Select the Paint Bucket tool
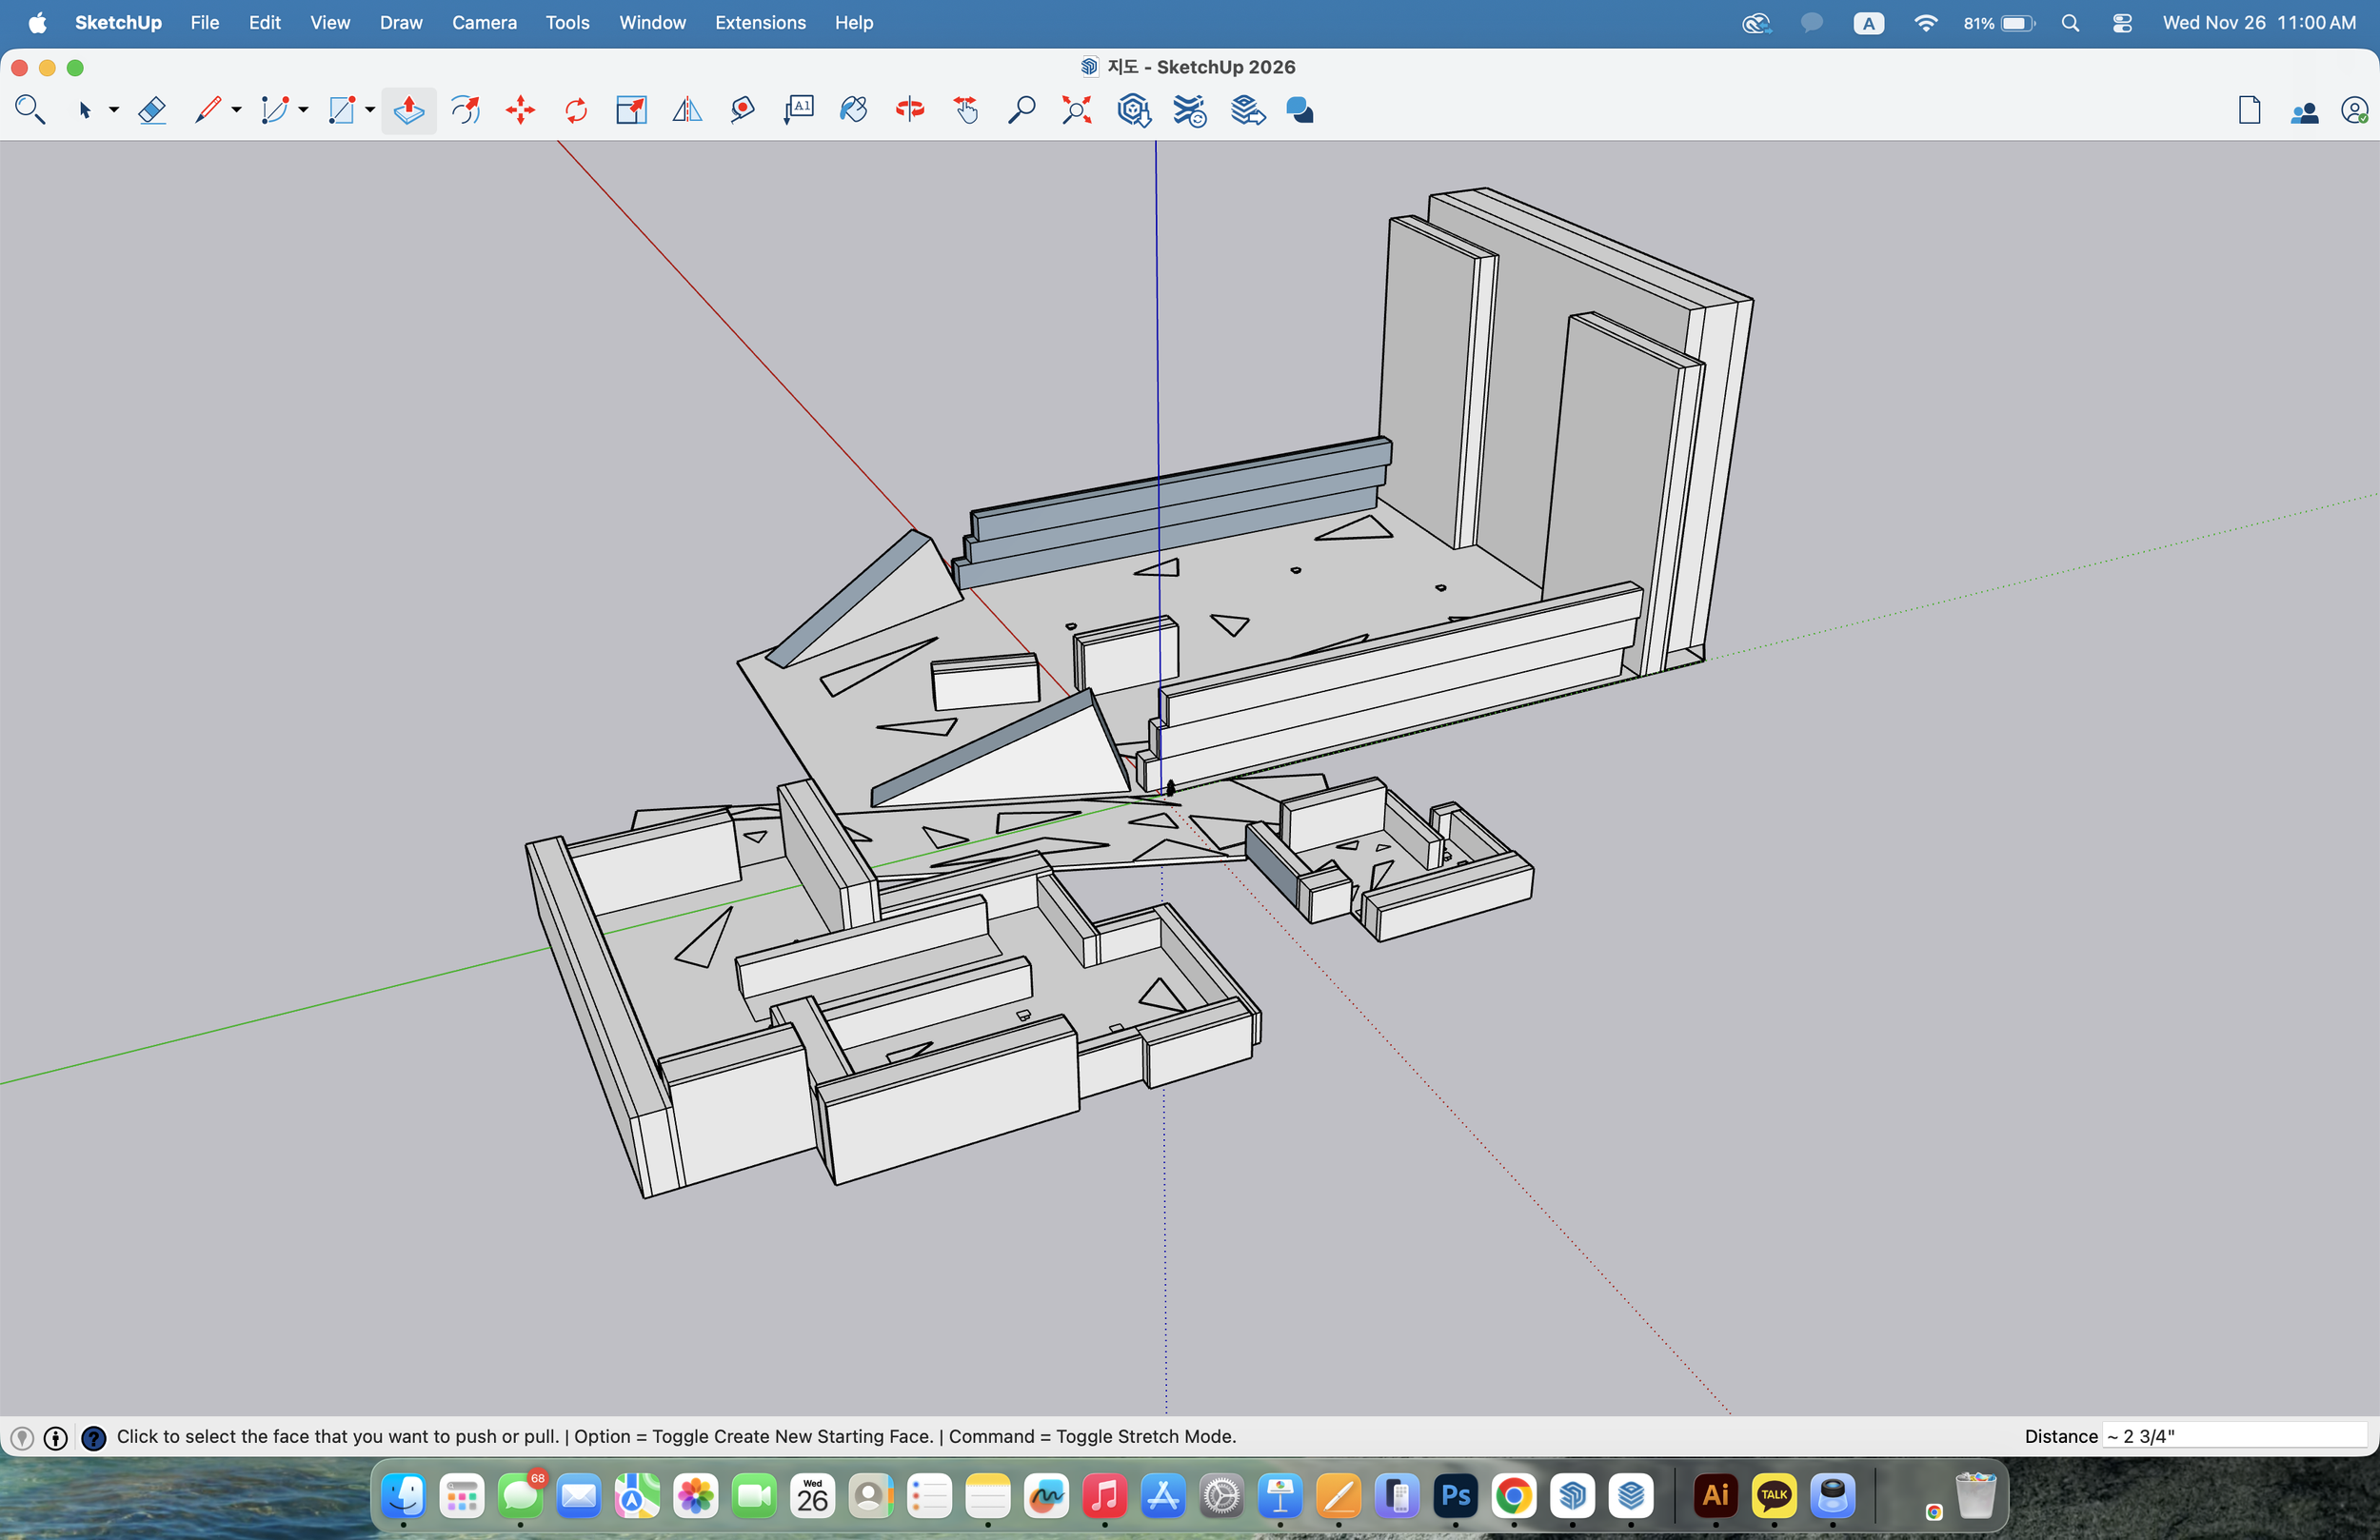The image size is (2380, 1540). click(x=854, y=110)
